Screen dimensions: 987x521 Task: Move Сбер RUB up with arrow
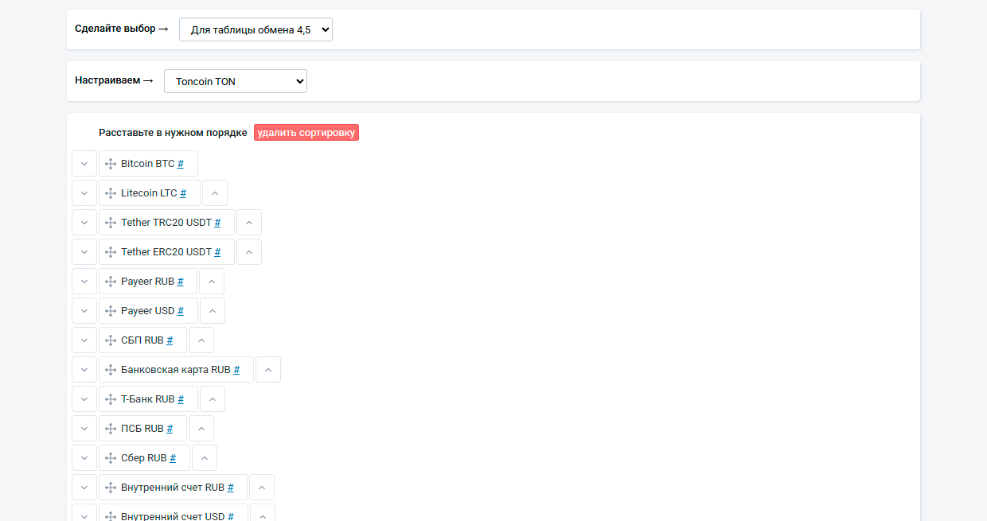[x=205, y=458]
